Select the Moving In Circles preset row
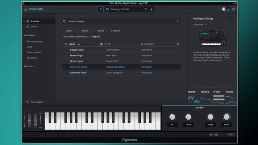This screenshot has height=145, width=258. (121, 67)
